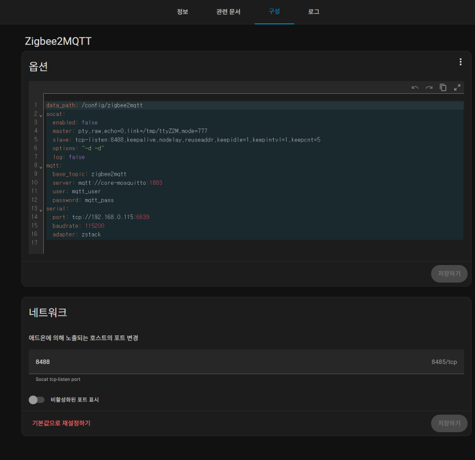Collapse the serial section fold arrow
This screenshot has width=475, height=460.
pos(41,210)
